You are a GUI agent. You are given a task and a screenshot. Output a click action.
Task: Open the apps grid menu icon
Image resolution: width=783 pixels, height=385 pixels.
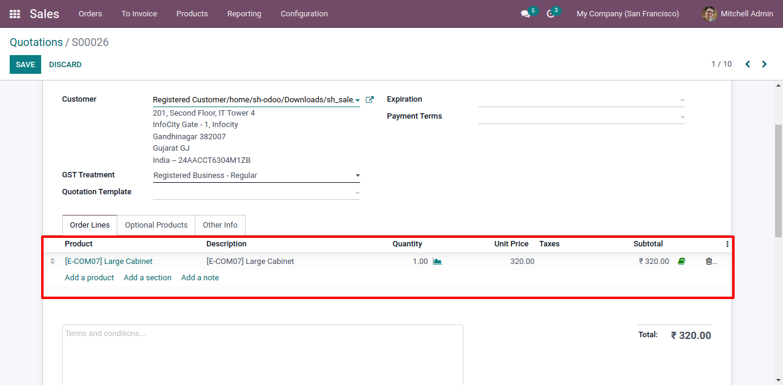click(x=15, y=14)
